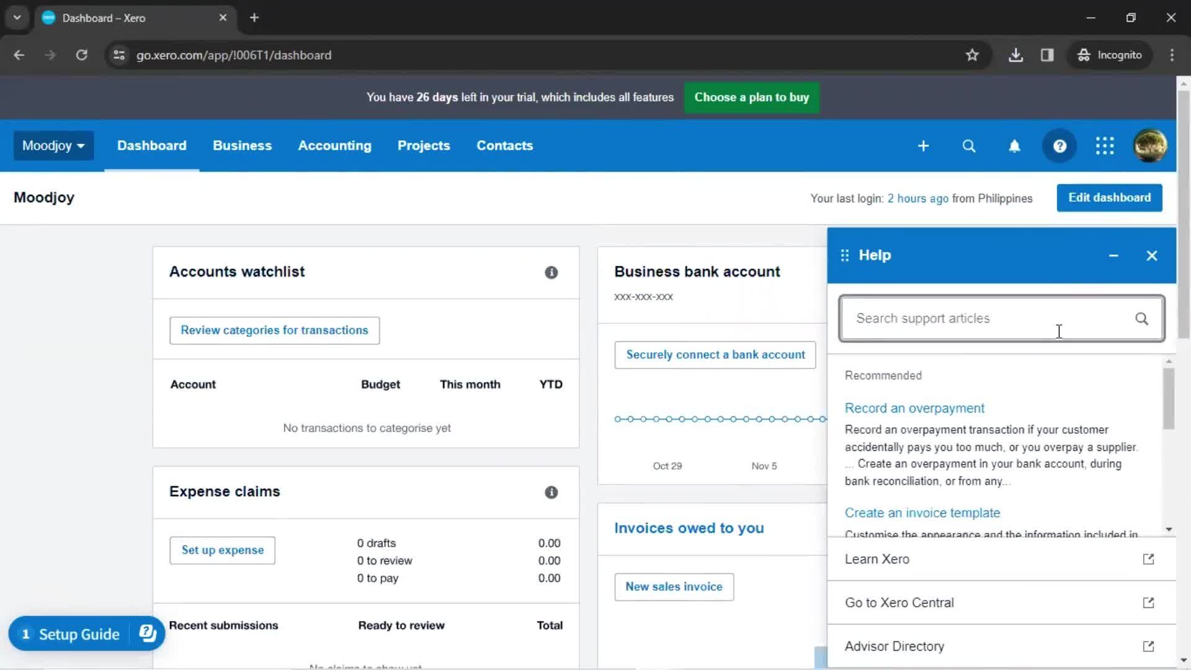Image resolution: width=1191 pixels, height=670 pixels.
Task: Open Record an overpayment article
Action: click(x=914, y=408)
